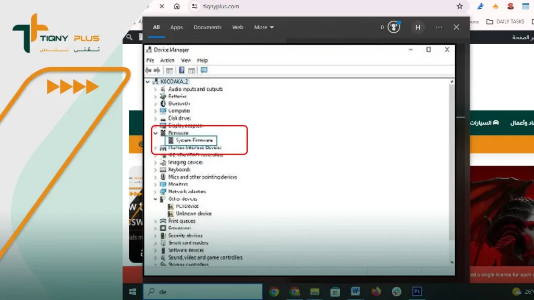
Task: Open the Action menu
Action: (167, 60)
